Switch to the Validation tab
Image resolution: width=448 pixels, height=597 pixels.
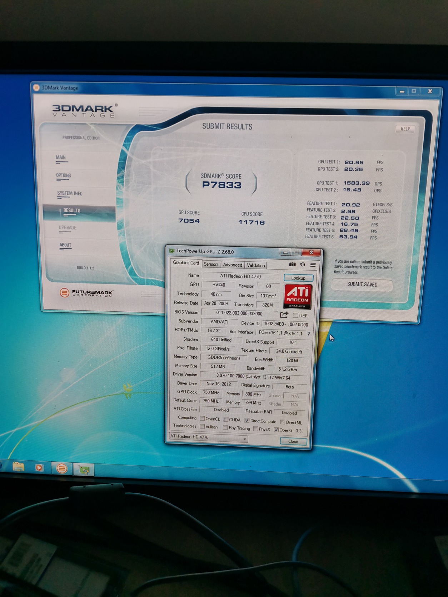click(256, 265)
